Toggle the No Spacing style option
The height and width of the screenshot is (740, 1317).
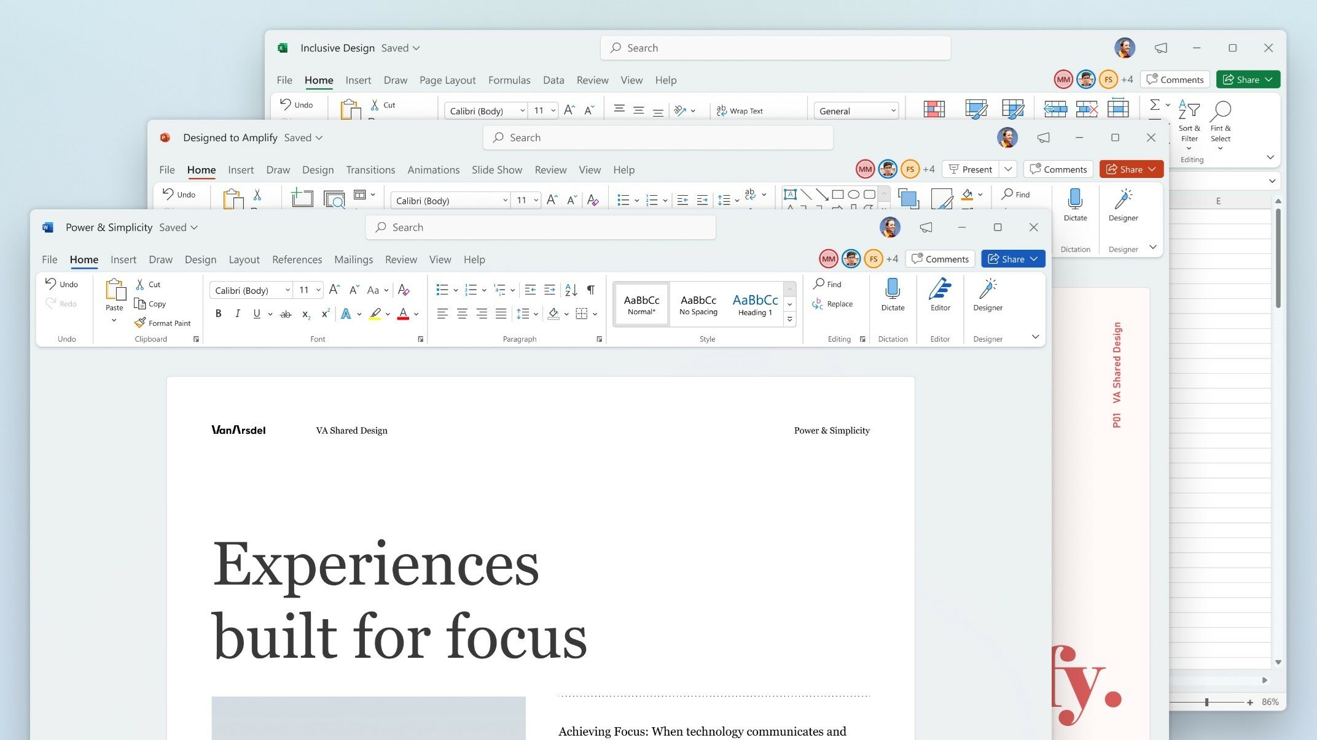point(697,303)
